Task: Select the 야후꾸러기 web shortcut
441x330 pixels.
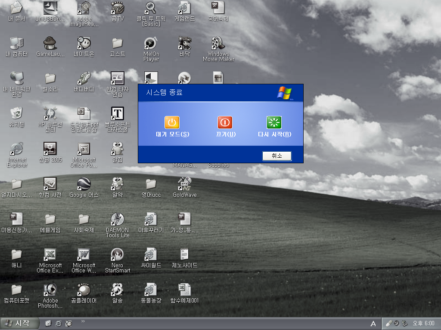Action: click(151, 223)
